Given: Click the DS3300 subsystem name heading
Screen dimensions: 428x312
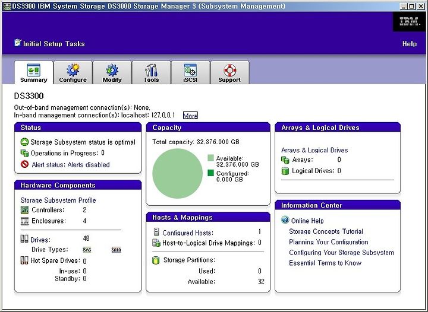Looking at the screenshot, I should pyautogui.click(x=29, y=96).
